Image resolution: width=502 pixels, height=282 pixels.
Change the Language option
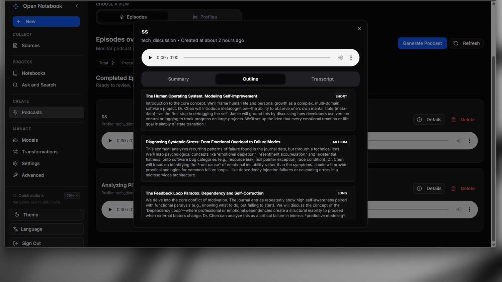coord(46,229)
